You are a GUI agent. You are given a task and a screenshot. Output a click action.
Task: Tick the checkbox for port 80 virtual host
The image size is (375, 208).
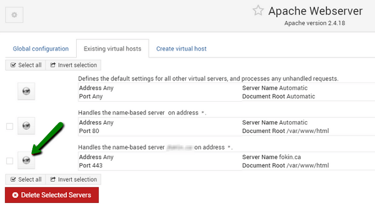tap(10, 126)
